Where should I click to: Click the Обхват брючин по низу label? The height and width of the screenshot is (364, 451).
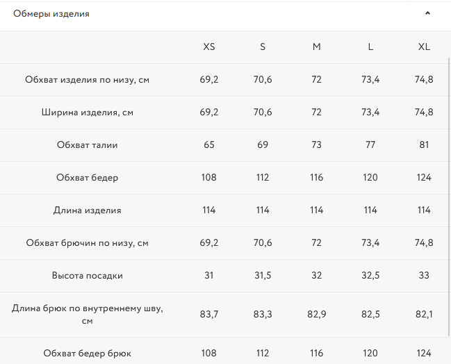coord(88,243)
